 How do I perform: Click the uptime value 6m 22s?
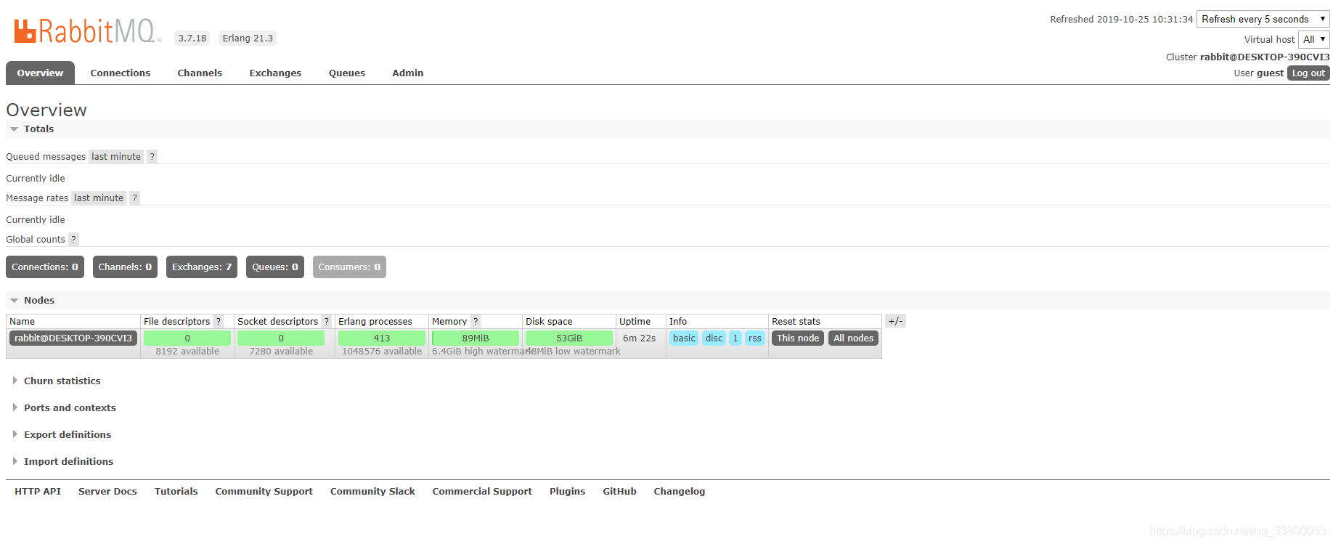(639, 338)
